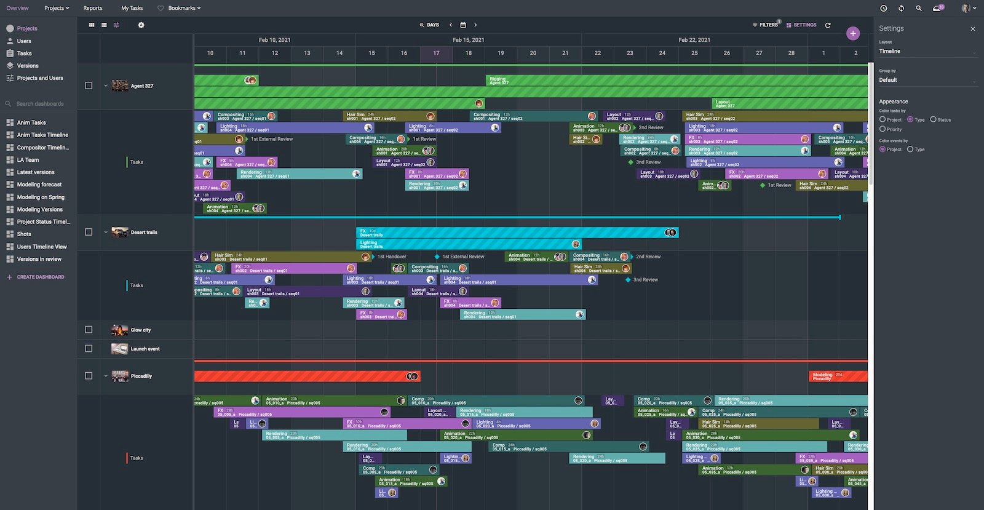This screenshot has height=510, width=984.
Task: Color tasks by Priority radio
Action: [x=883, y=129]
